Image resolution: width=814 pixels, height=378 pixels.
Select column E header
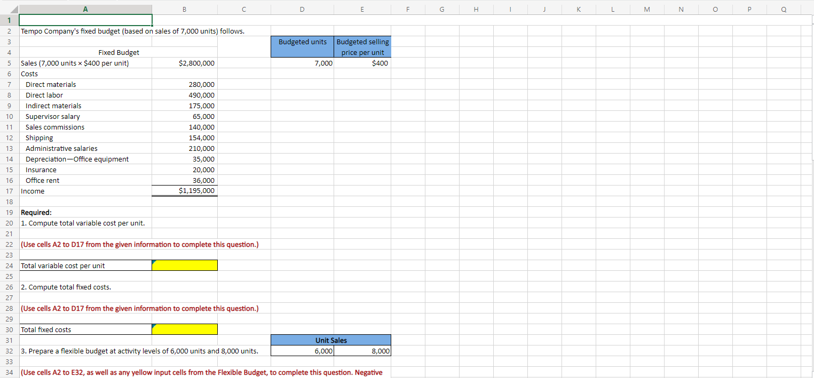pyautogui.click(x=362, y=9)
